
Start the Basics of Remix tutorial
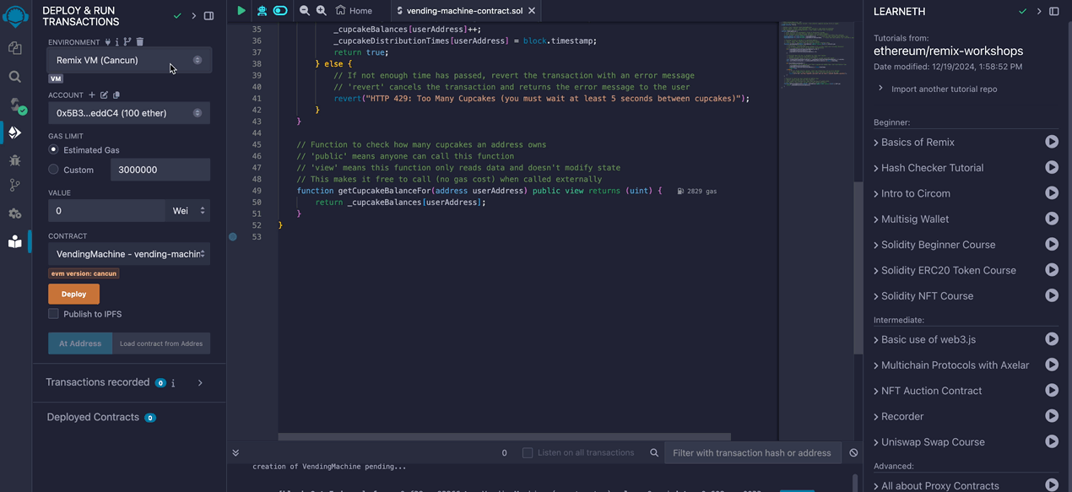coord(1051,142)
